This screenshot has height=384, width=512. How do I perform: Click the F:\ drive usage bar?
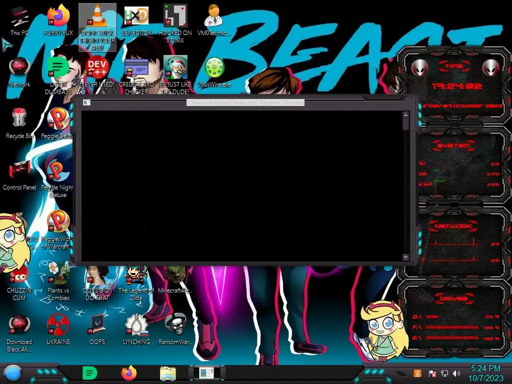tap(452, 327)
